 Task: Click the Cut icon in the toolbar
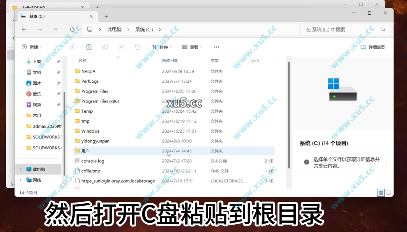[57, 47]
